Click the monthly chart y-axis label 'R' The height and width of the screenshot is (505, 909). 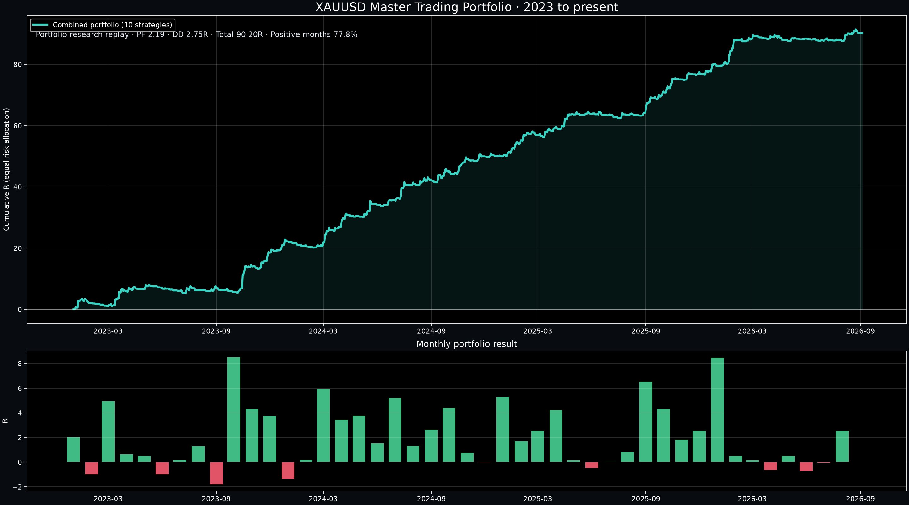(5, 421)
